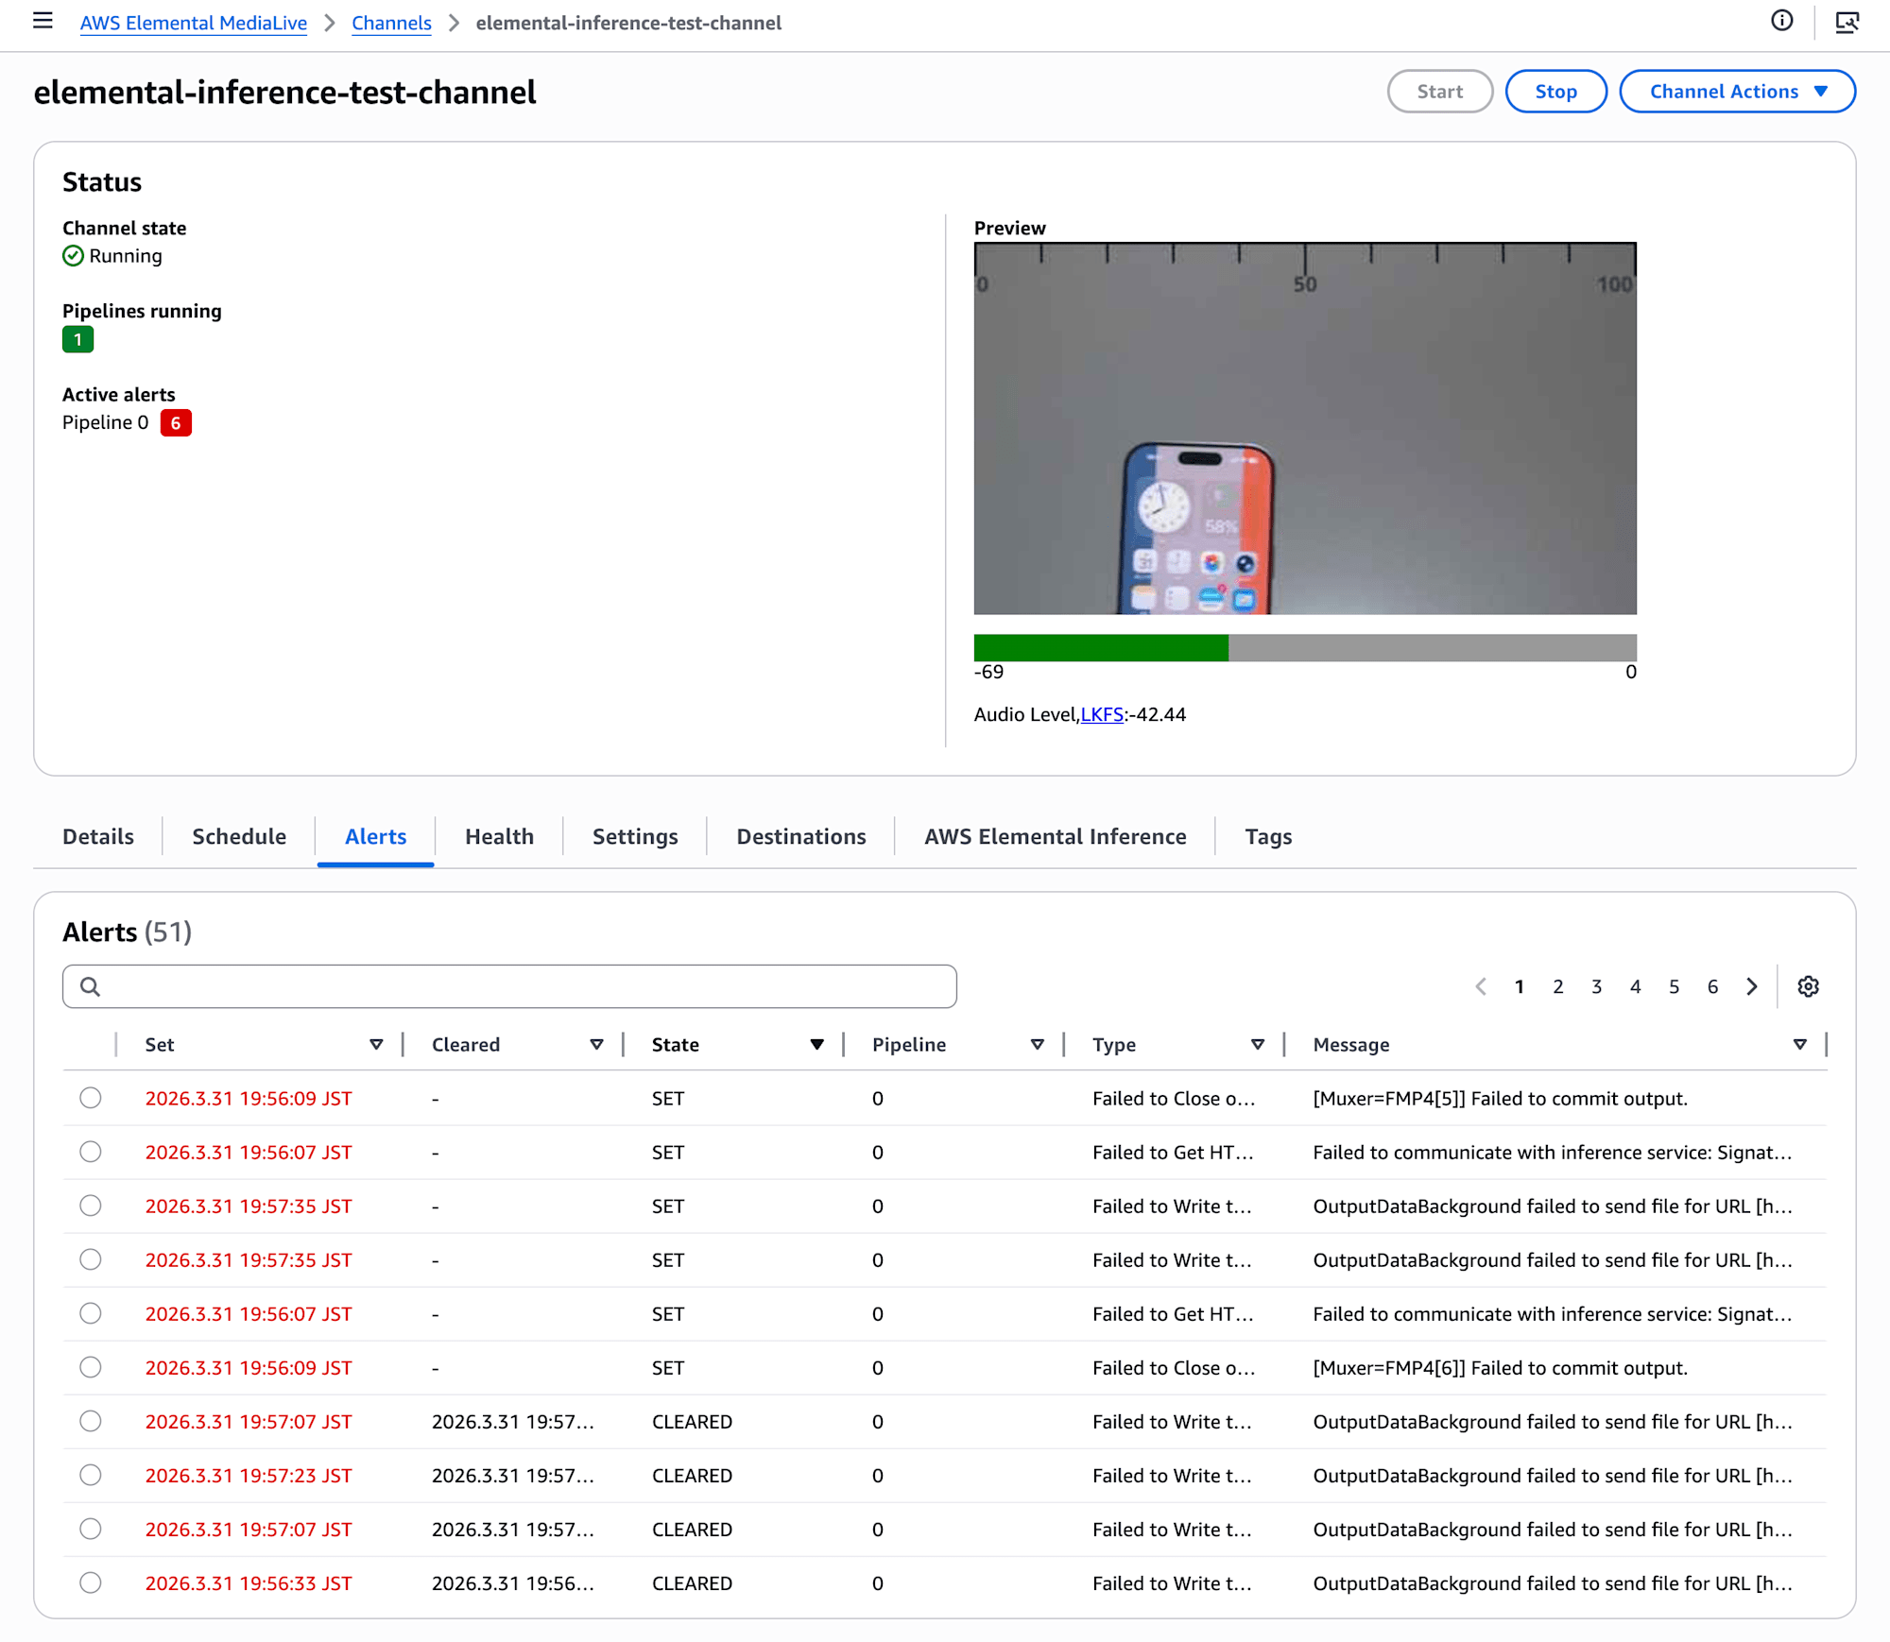
Task: Select the first alert row radio
Action: [x=91, y=1098]
